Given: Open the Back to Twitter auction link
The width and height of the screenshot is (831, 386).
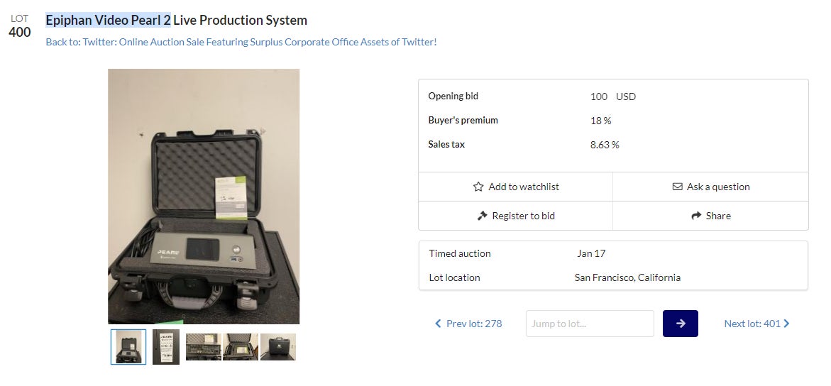Looking at the screenshot, I should click(x=241, y=42).
